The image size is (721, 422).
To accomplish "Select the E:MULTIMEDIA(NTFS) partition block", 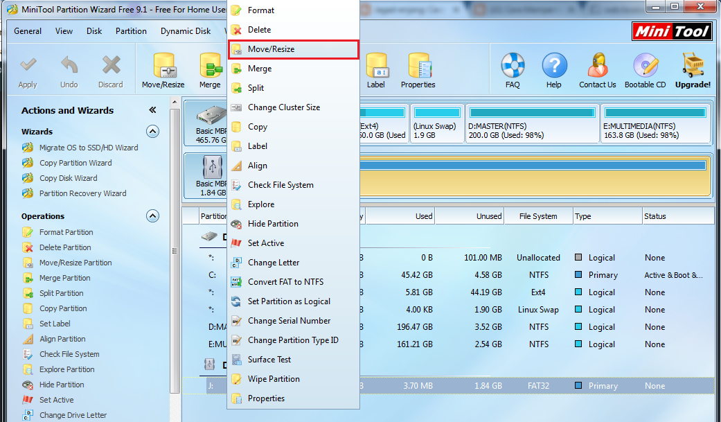I will (655, 124).
